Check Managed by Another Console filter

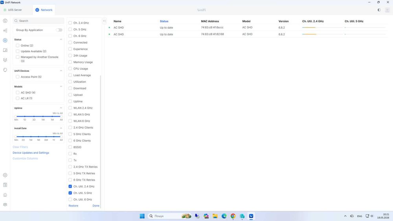click(18, 57)
